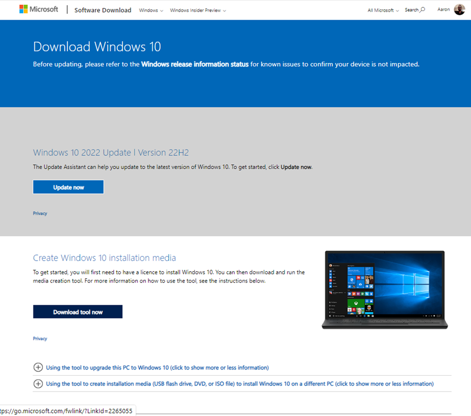Open the Windows Insider Preview dropdown
This screenshot has height=416, width=471.
198,10
